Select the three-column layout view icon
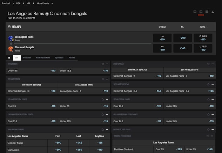Image resolution: width=222 pixels, height=153 pixels. [207, 12]
